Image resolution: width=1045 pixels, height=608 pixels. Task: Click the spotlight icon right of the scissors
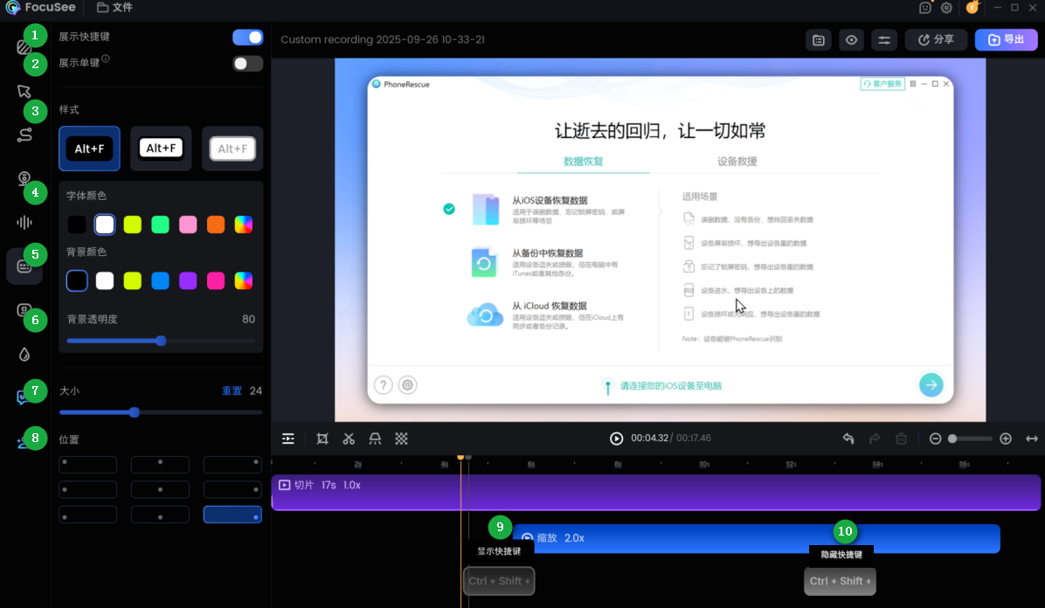(375, 439)
